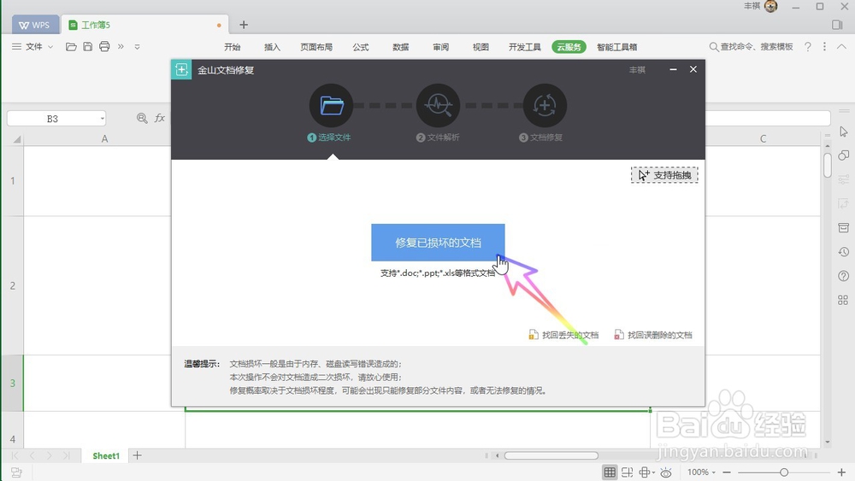Open the three-dot more options menu
The height and width of the screenshot is (481, 855).
pyautogui.click(x=824, y=47)
